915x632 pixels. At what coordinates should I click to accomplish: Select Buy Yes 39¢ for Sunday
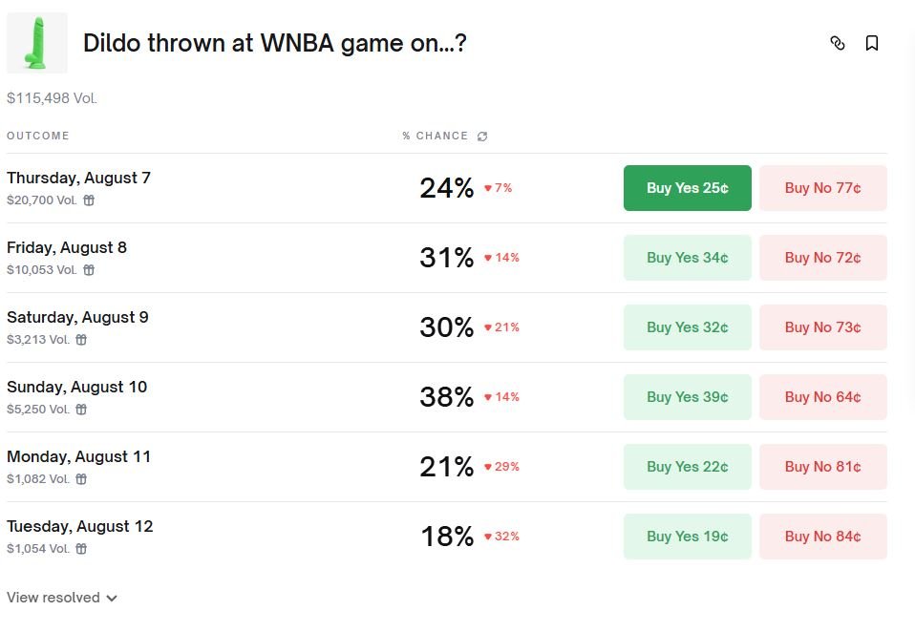[x=687, y=397]
